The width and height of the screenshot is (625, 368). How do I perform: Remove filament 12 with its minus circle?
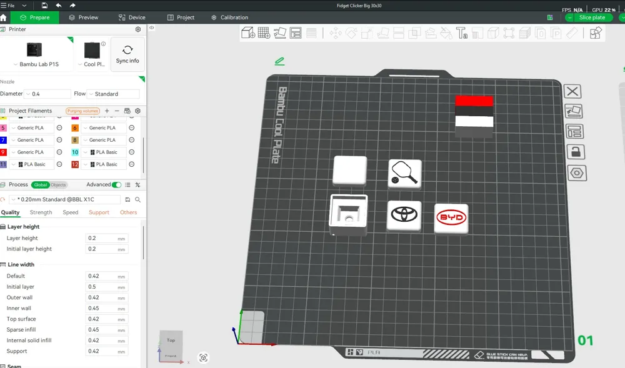(131, 164)
